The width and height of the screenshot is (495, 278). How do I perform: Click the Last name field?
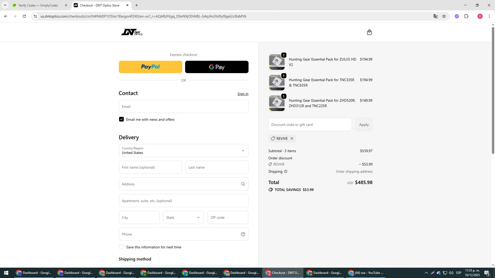217,167
